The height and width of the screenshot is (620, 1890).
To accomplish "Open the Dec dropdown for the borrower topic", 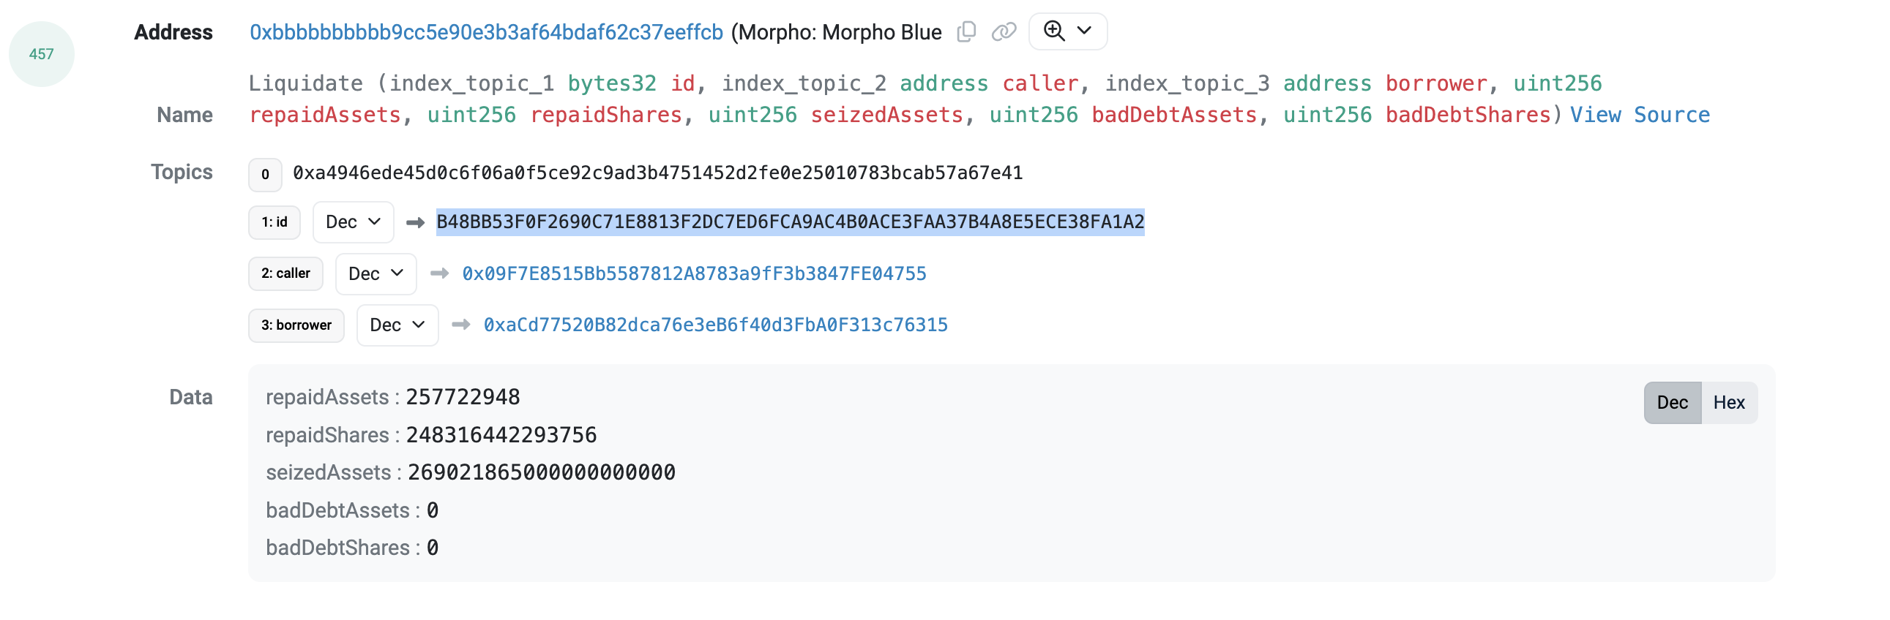I will 397,325.
